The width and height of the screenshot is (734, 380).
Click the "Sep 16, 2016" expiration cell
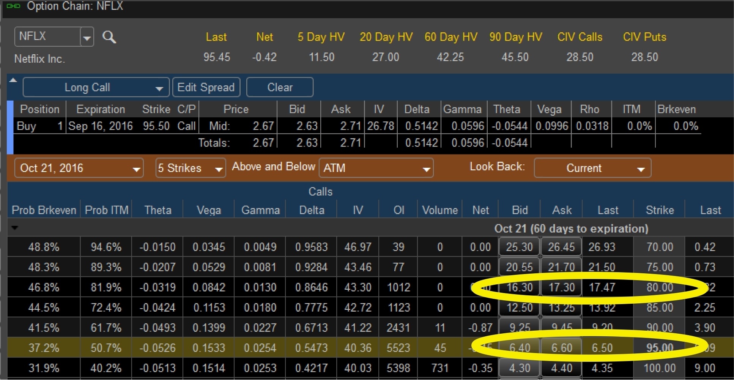click(x=101, y=126)
